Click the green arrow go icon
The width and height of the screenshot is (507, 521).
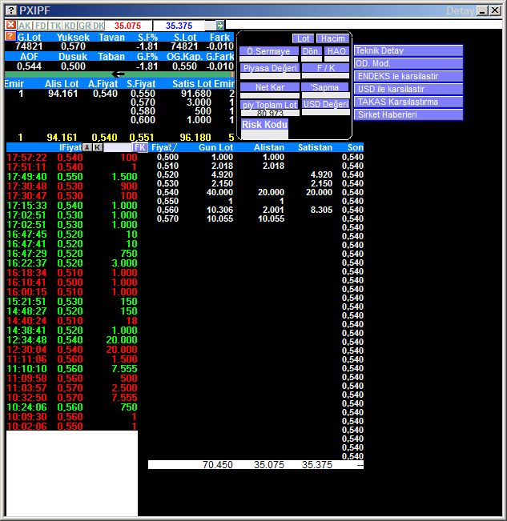click(220, 26)
